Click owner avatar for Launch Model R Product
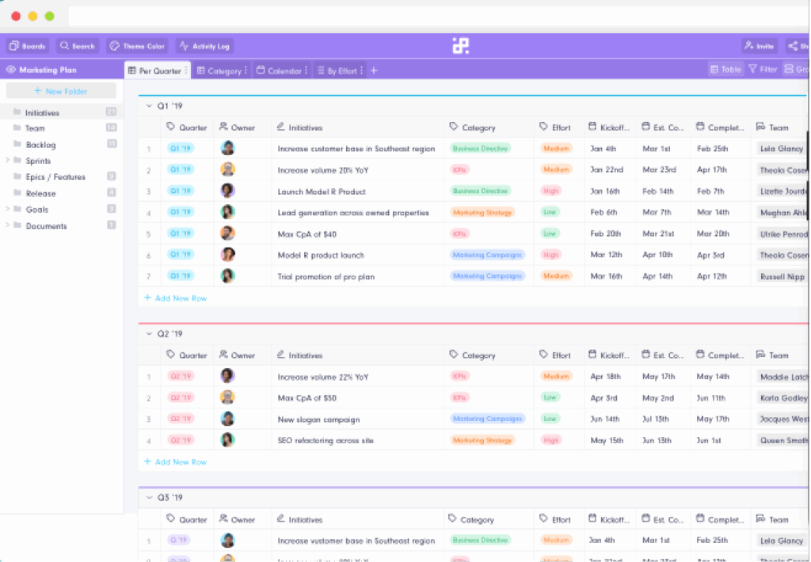The width and height of the screenshot is (811, 562). 228,191
